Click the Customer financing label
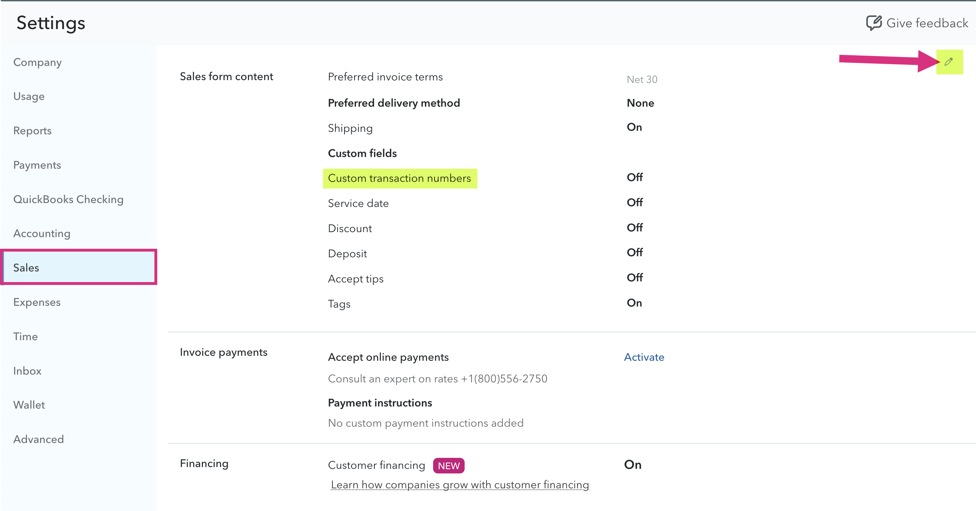Screen dimensions: 976x511 click(x=376, y=465)
